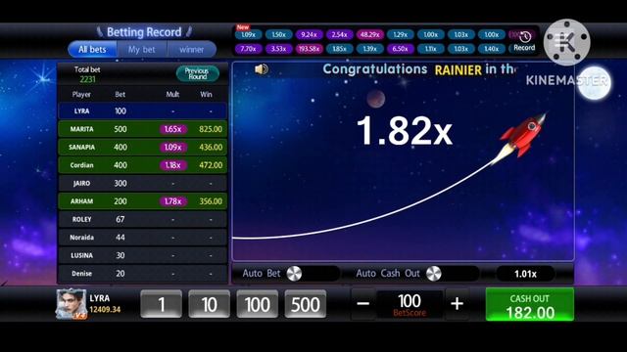This screenshot has width=627, height=352.
Task: Increase bet score with plus button
Action: pos(458,304)
